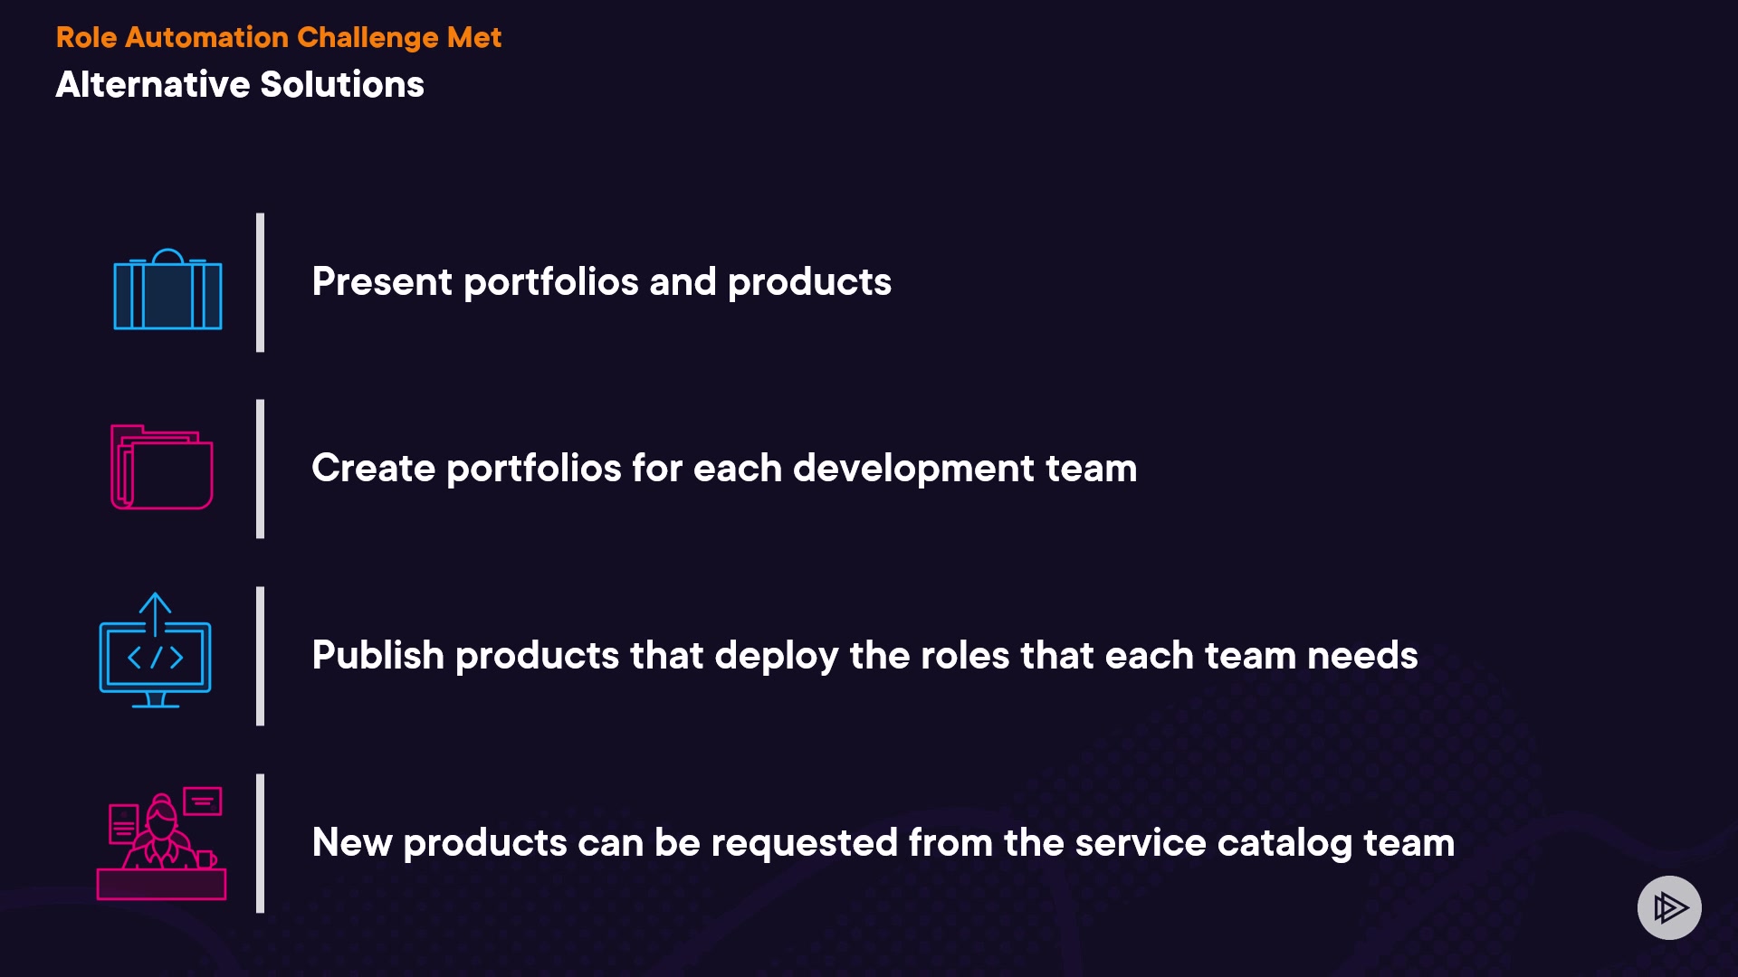The width and height of the screenshot is (1738, 977).
Task: Click the blue briefcase portfolio icon
Action: click(167, 290)
